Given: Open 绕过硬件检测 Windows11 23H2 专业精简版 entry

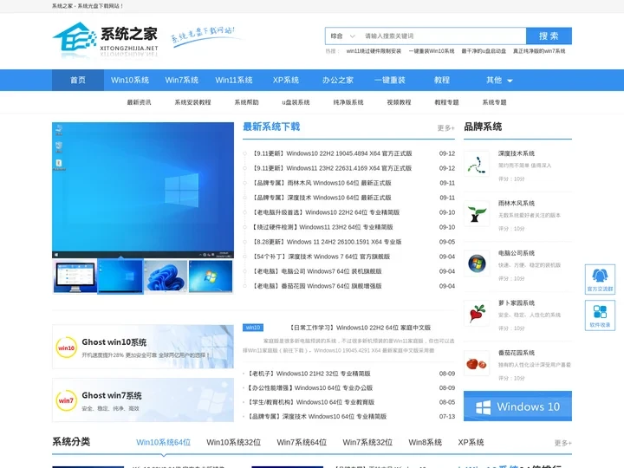Looking at the screenshot, I should 322,227.
